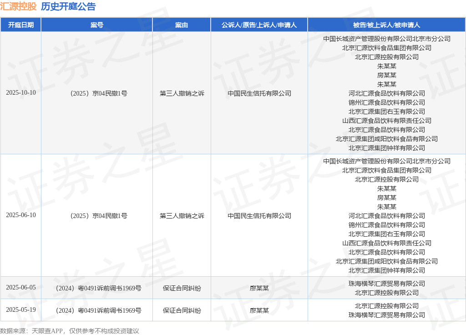Select 北京汇源集团钟祥有限公司 in the 2025-10-10 row
Viewport: 466px width, 335px height.
click(387, 148)
